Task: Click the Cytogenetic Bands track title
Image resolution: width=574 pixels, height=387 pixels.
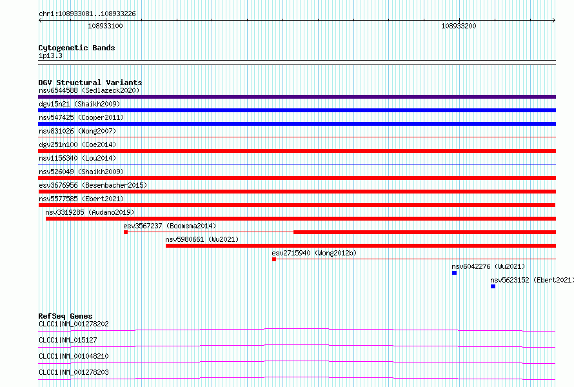Action: (x=77, y=48)
